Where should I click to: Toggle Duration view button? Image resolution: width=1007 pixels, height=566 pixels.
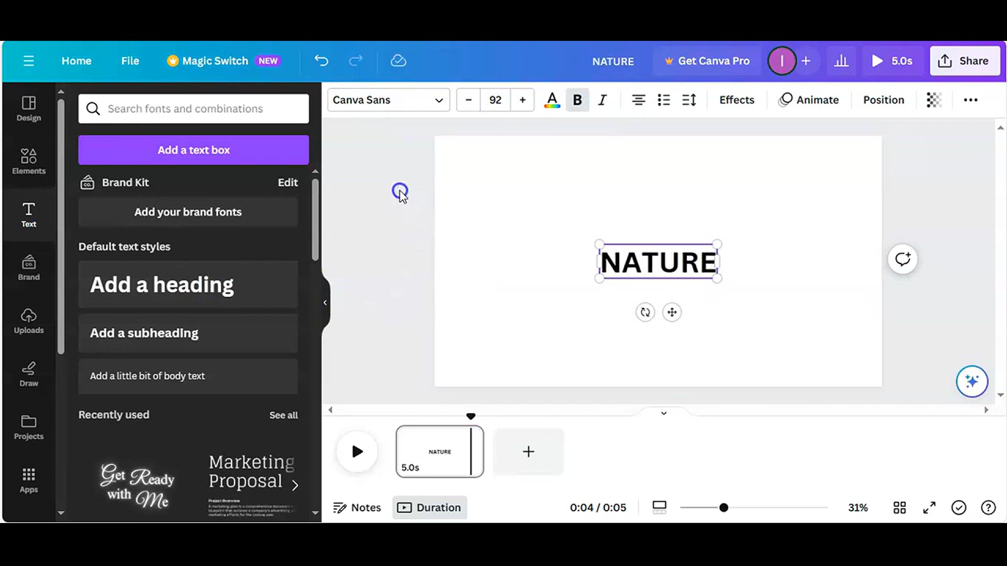430,507
